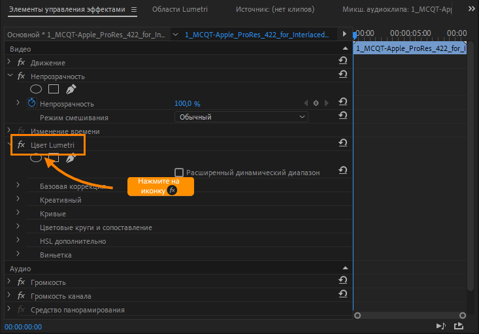Image resolution: width=479 pixels, height=334 pixels.
Task: Select the Элементы управления эффектами tab
Action: (x=67, y=9)
